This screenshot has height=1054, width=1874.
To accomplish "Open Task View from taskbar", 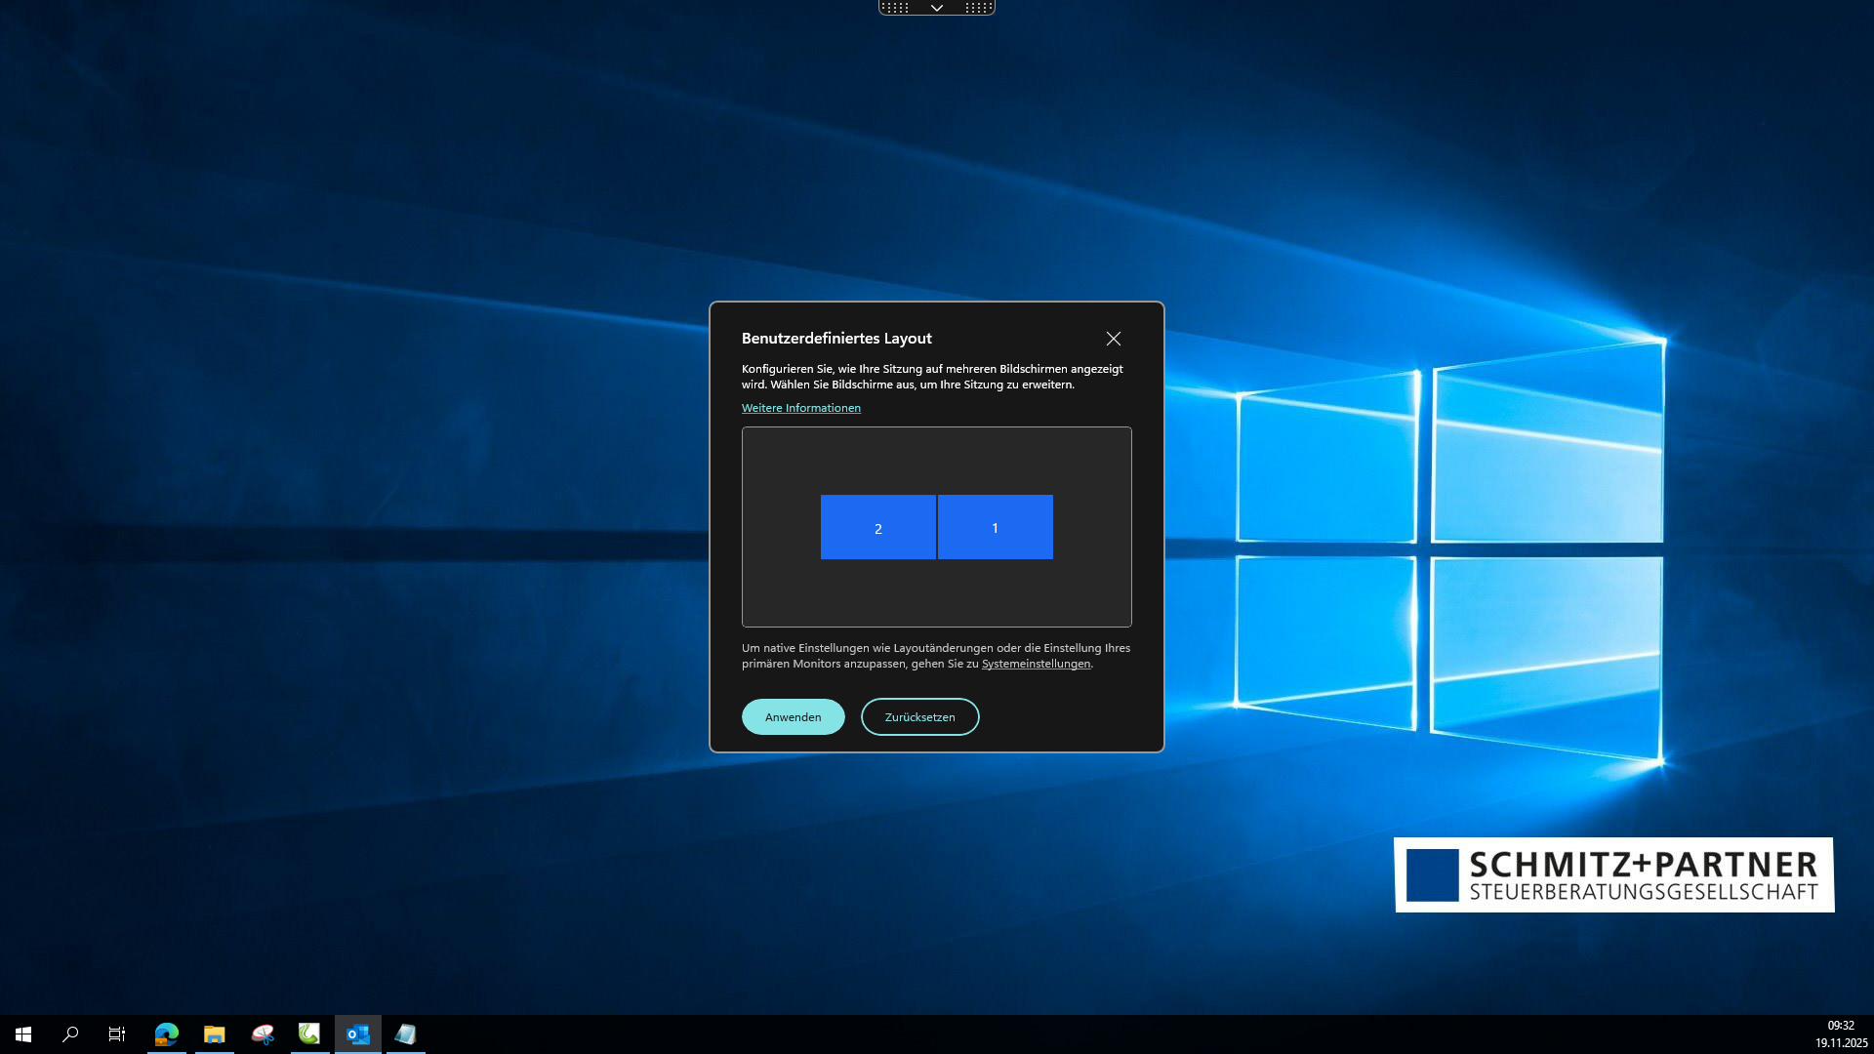I will pyautogui.click(x=117, y=1034).
